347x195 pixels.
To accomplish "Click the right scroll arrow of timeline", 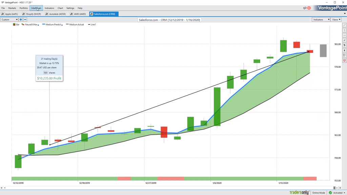I will (337, 188).
